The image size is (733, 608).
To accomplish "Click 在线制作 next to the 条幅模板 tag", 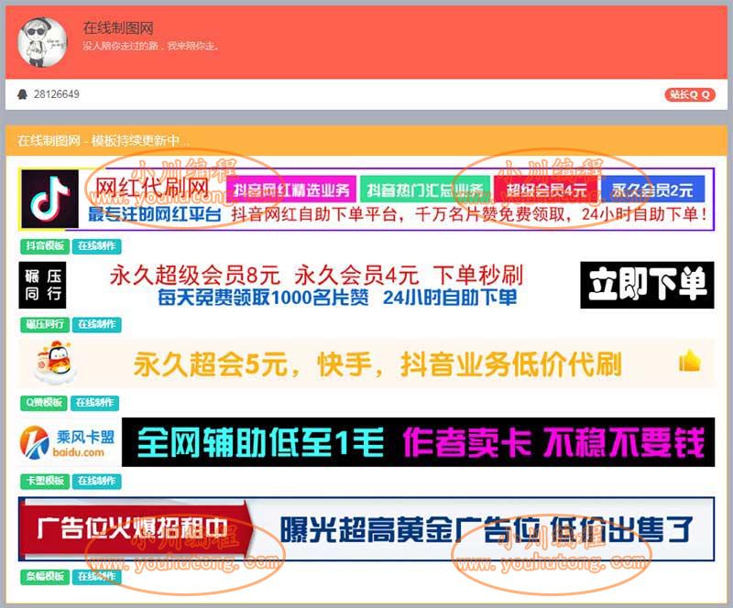I will coord(97,577).
